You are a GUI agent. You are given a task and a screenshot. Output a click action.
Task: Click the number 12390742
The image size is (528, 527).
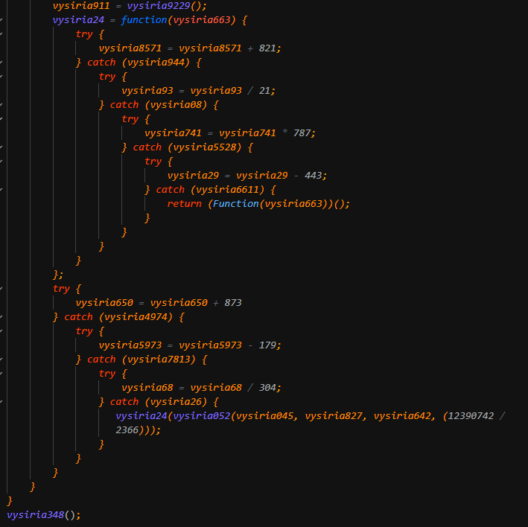point(471,416)
